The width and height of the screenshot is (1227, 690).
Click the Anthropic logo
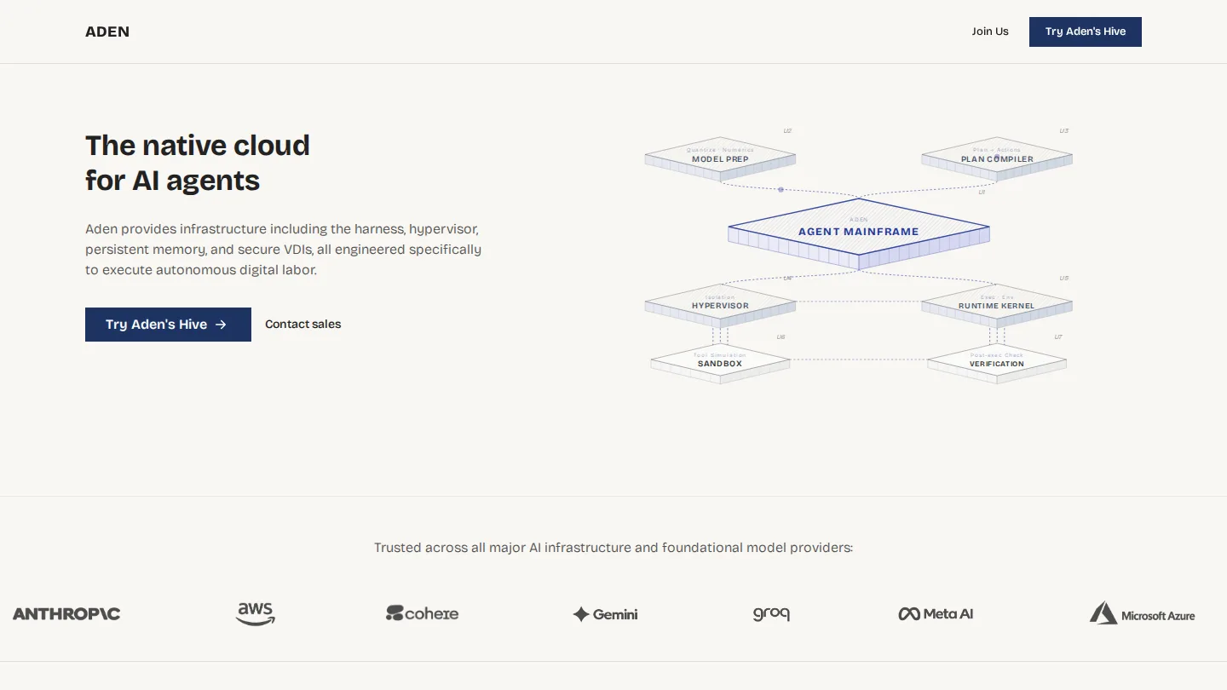tap(66, 614)
